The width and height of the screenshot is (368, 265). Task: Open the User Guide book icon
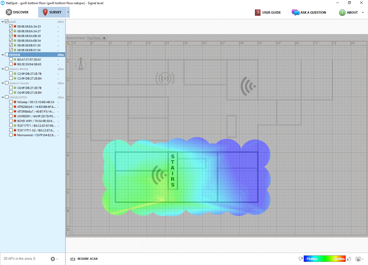coord(258,12)
